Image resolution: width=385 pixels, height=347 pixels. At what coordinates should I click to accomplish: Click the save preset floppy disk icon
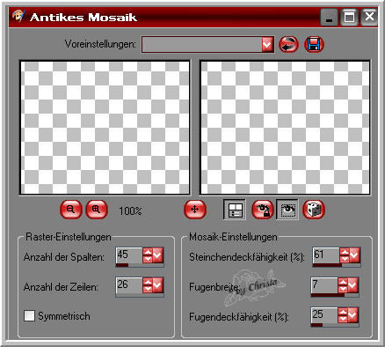[x=314, y=45]
